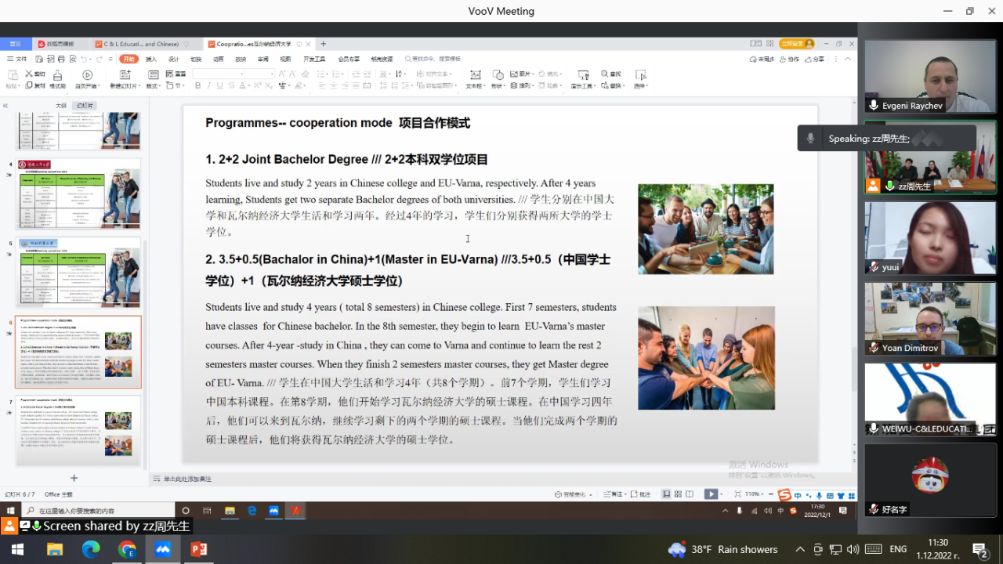Click the search commands field in WPS
Viewport: 1003px width, 564px height.
click(x=433, y=59)
